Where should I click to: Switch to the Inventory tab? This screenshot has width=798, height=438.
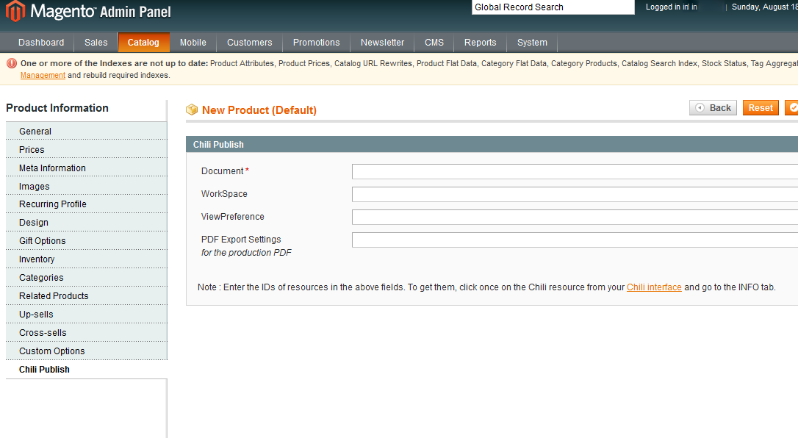pyautogui.click(x=87, y=259)
